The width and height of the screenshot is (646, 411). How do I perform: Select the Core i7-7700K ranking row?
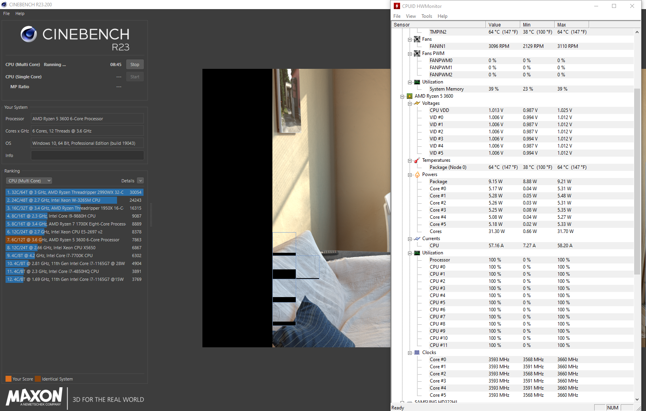[74, 256]
